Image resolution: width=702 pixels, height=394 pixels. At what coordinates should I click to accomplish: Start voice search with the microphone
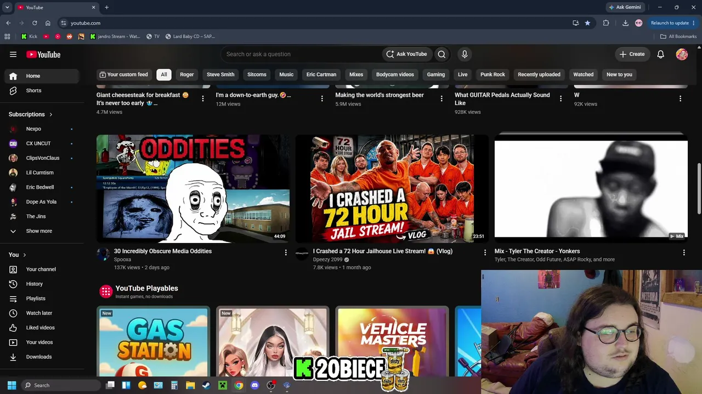click(465, 54)
